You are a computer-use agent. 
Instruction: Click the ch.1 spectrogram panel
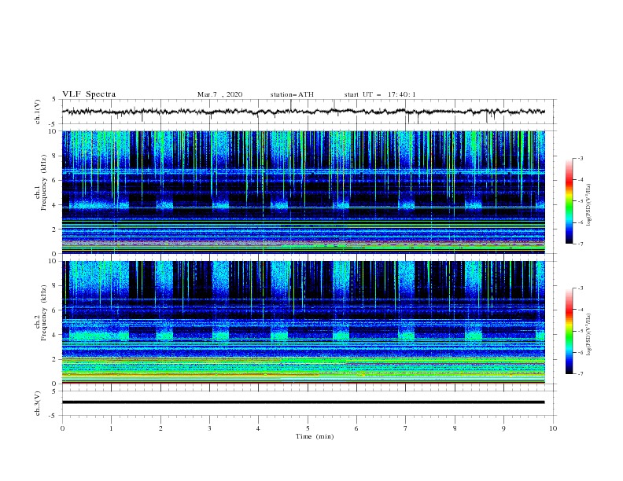(304, 192)
